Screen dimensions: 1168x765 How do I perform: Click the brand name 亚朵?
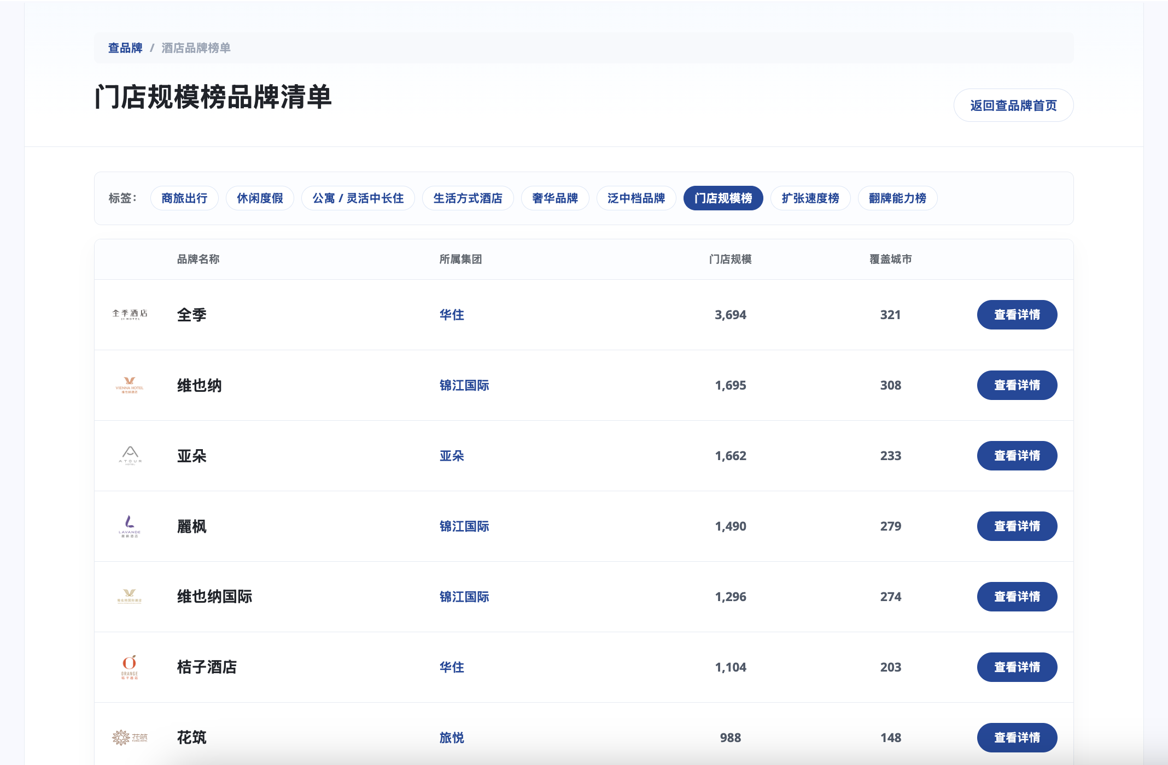[x=192, y=456]
